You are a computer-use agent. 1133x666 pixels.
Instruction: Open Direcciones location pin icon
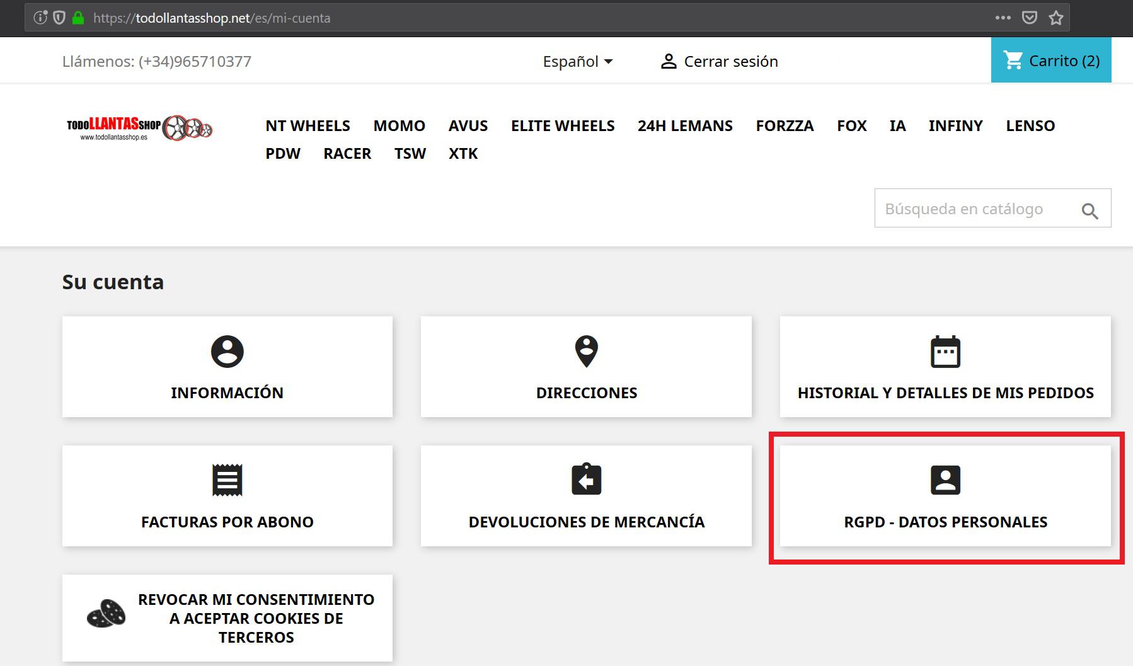pos(586,352)
